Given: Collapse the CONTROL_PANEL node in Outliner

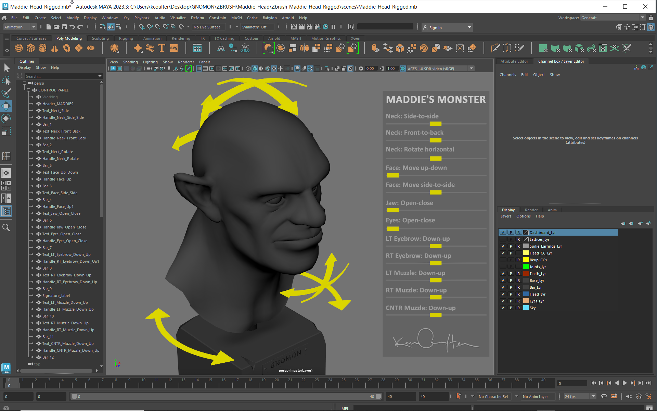Looking at the screenshot, I should [x=28, y=90].
